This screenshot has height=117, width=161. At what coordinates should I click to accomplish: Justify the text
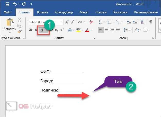(x=118, y=30)
